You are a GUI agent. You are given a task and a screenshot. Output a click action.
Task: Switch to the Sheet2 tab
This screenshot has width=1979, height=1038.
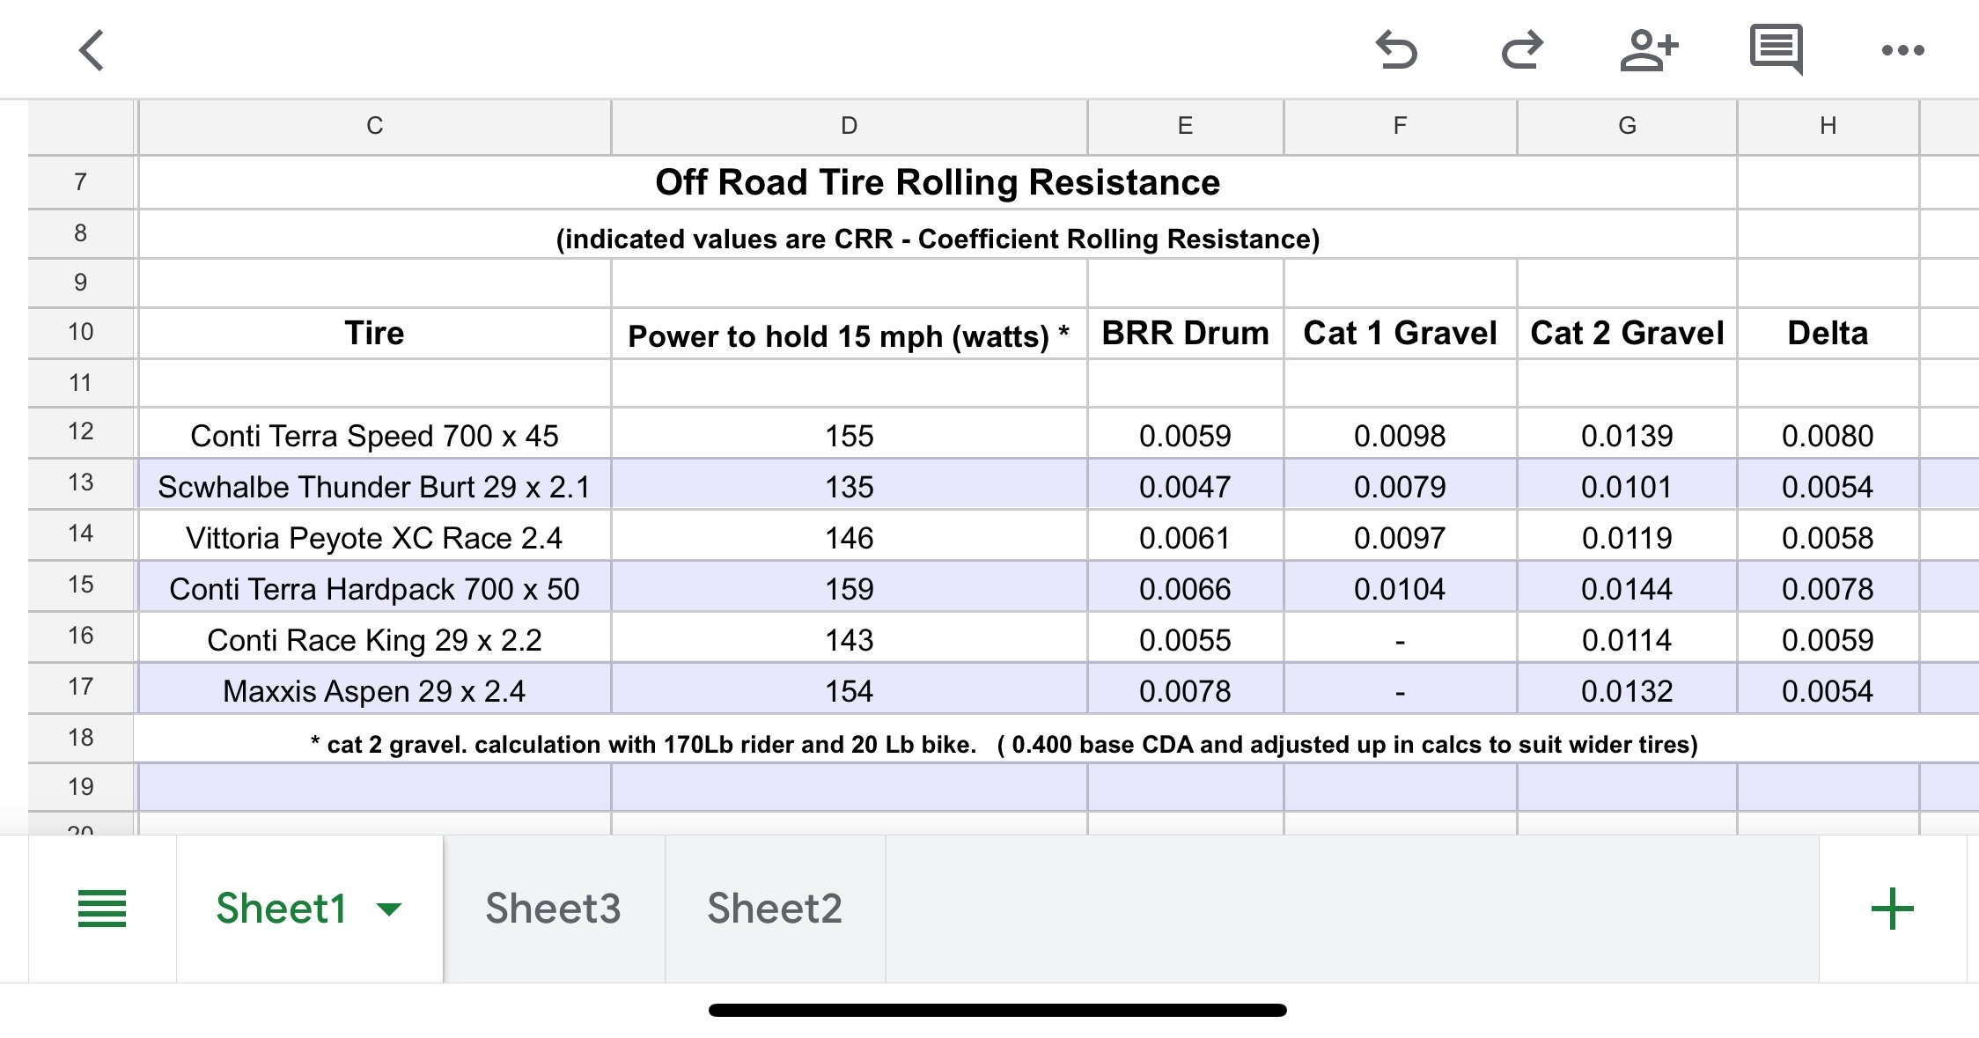point(775,909)
